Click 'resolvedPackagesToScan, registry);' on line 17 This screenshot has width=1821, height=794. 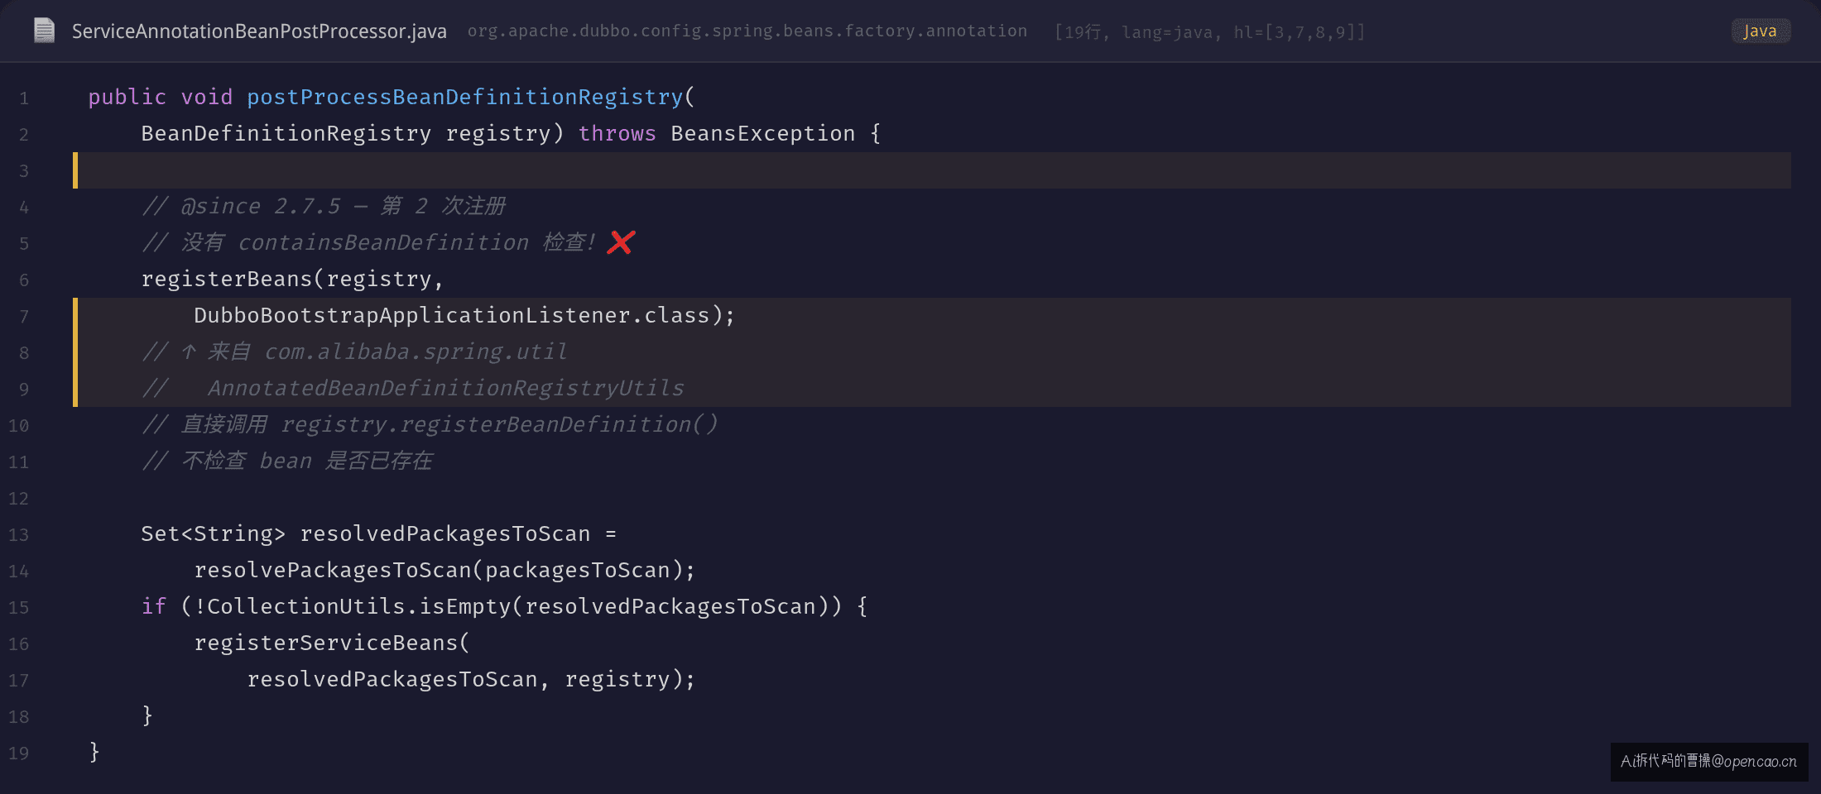point(472,679)
